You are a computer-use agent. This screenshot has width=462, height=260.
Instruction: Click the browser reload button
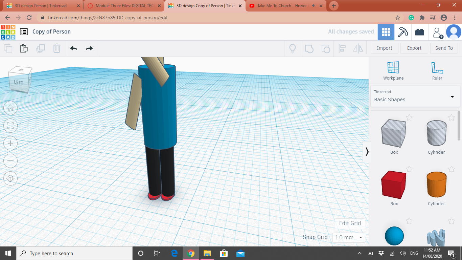(29, 18)
